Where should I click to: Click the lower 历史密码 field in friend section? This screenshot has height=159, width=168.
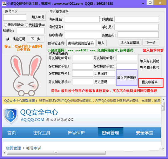pyautogui.click(x=104, y=82)
